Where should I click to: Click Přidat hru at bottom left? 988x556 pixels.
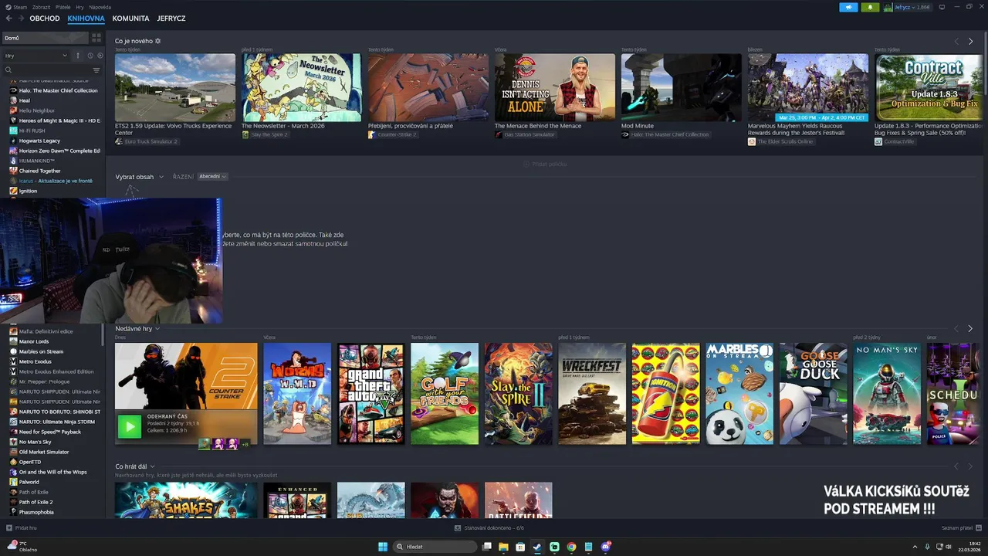coord(21,528)
